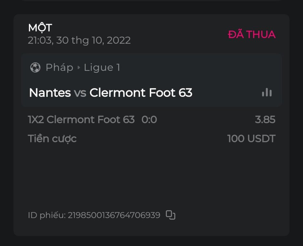Click the 3.85 odds value

(265, 120)
